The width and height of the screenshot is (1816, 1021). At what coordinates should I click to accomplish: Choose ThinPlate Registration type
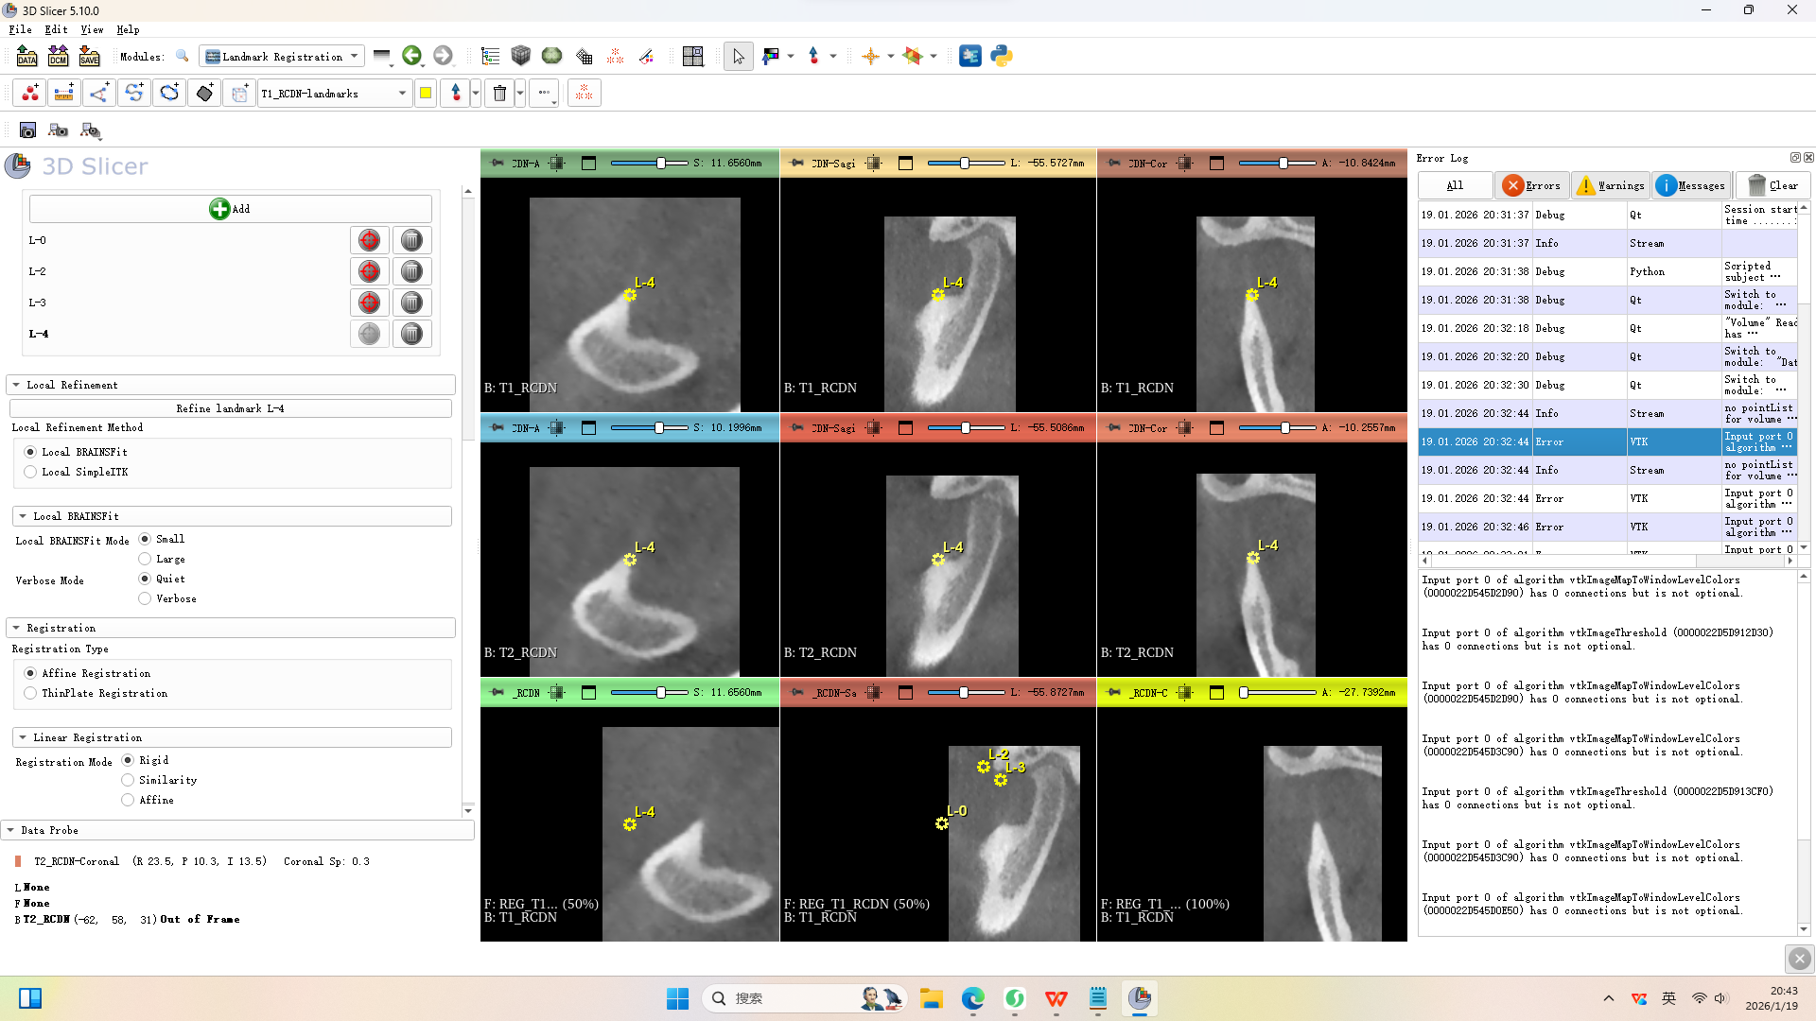tap(31, 693)
